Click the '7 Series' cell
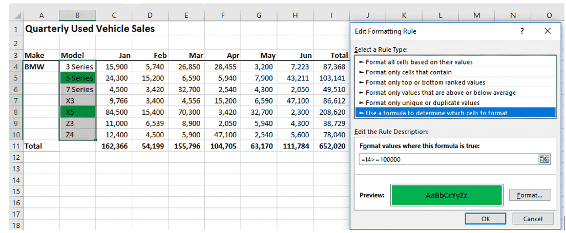 (x=78, y=89)
